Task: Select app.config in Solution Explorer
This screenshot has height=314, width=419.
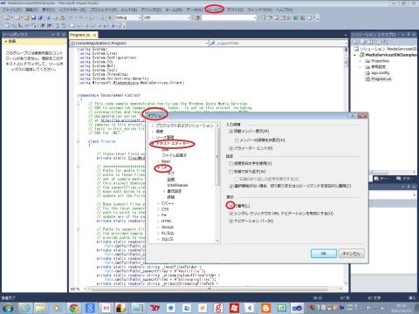Action: [380, 73]
